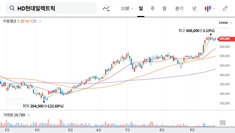235x133 pixels.
Task: Click the 550,000 price axis label
Action: 225,47
